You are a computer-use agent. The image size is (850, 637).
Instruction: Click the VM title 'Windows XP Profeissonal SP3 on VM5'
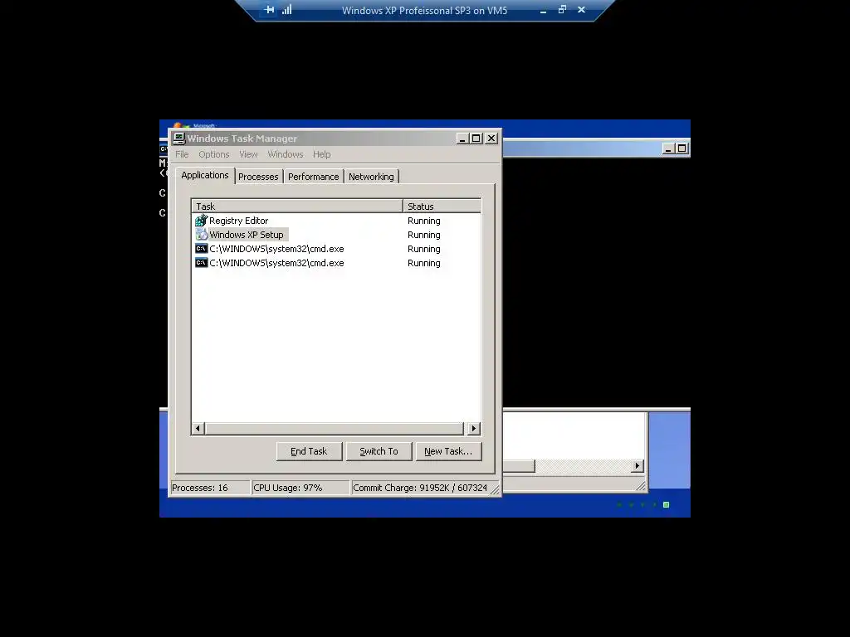pyautogui.click(x=424, y=10)
